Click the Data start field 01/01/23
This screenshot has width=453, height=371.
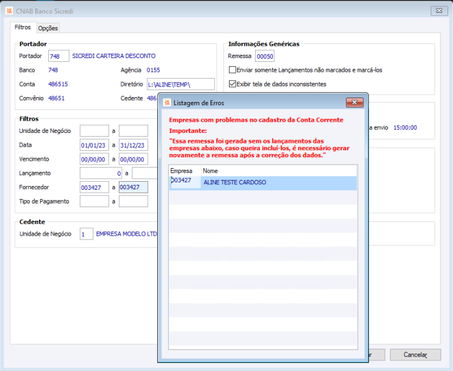click(x=94, y=145)
